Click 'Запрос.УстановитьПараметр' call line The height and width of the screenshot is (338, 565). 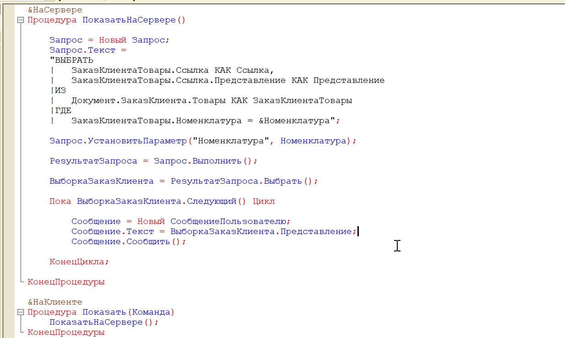pos(203,141)
